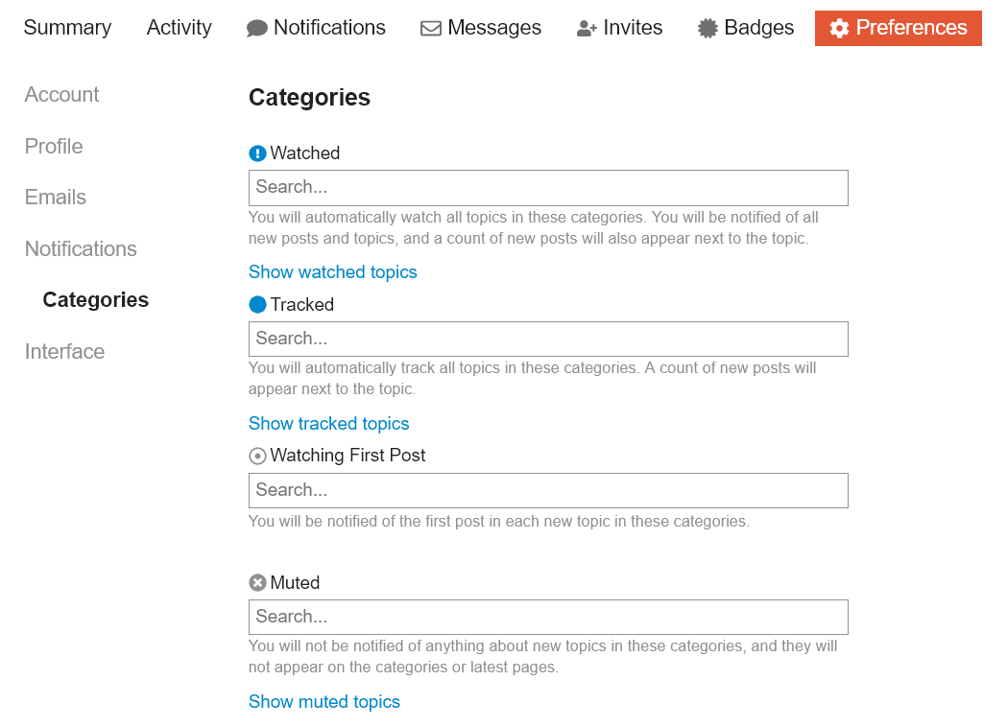Click the Muted section label
Viewport: 1007px width, 727px height.
tap(295, 582)
